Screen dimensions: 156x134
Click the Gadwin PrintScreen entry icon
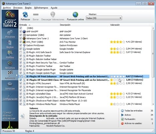coord(24,45)
